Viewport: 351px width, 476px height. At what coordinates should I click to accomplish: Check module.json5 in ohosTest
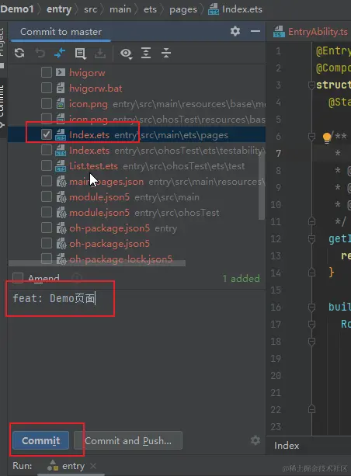tap(47, 212)
